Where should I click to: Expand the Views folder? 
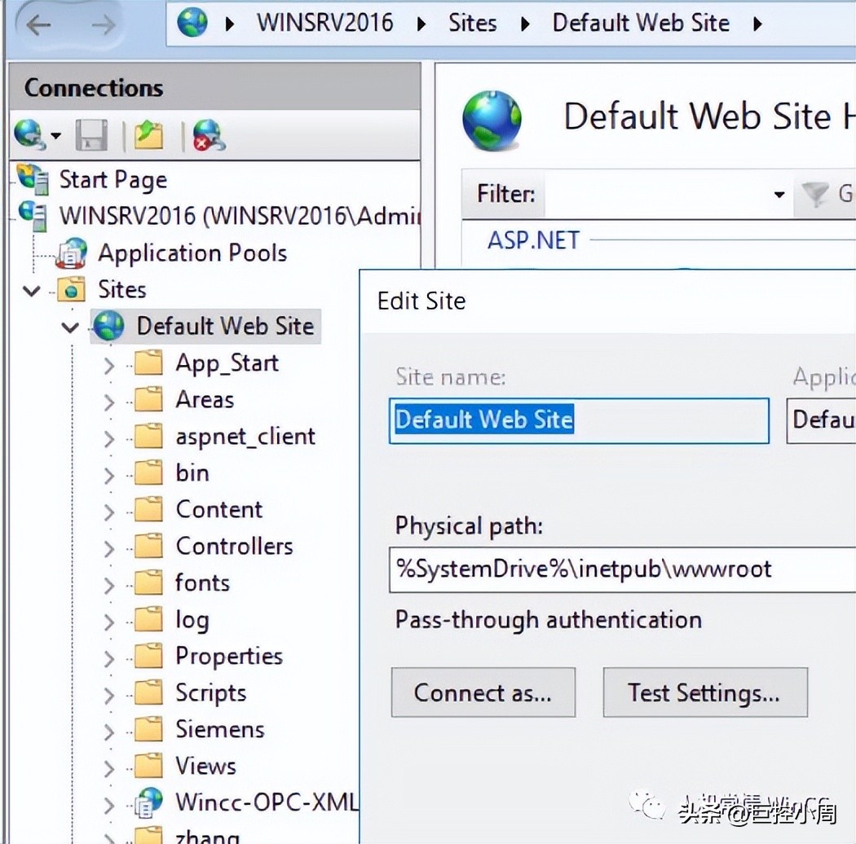tap(109, 768)
